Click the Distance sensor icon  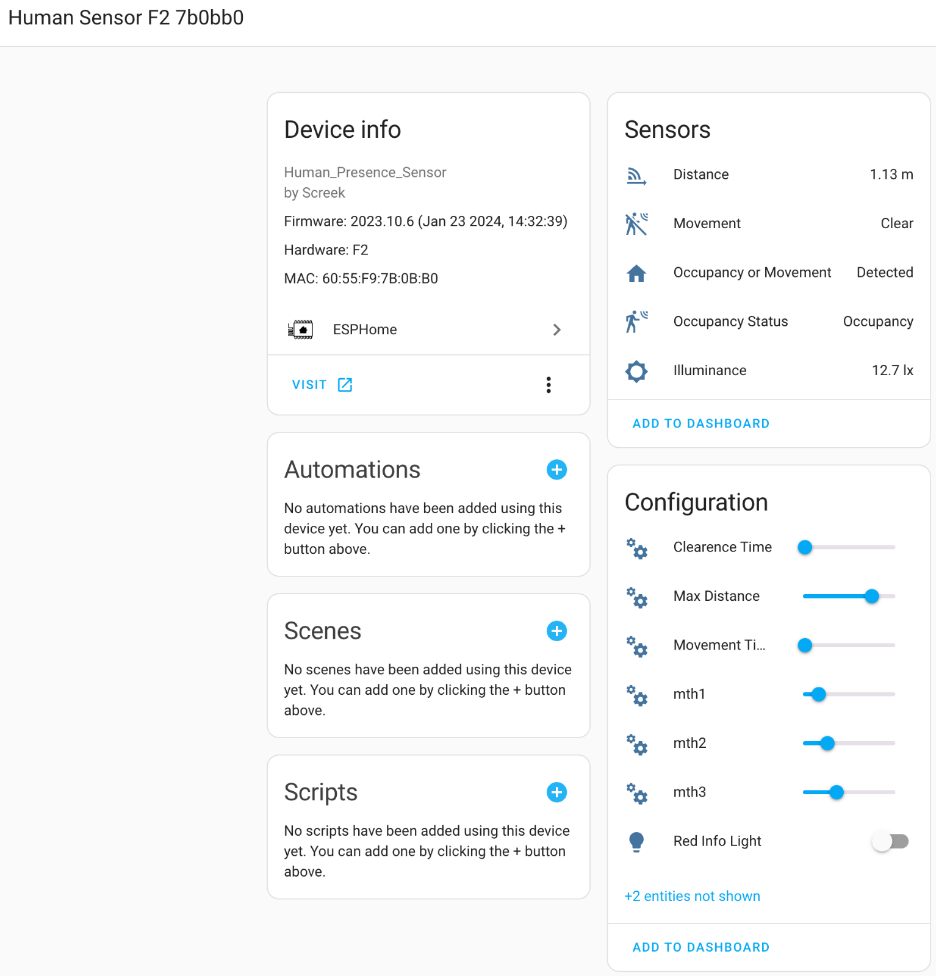pos(636,175)
